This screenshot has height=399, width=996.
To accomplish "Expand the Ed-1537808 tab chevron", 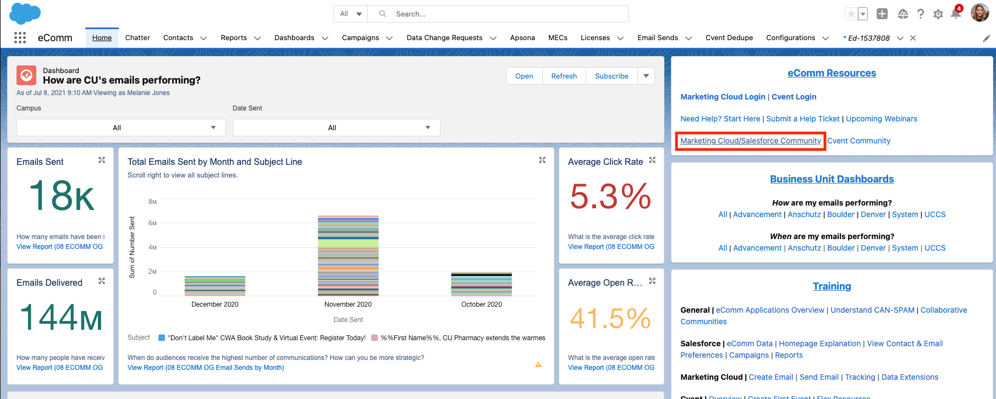I will [x=900, y=38].
